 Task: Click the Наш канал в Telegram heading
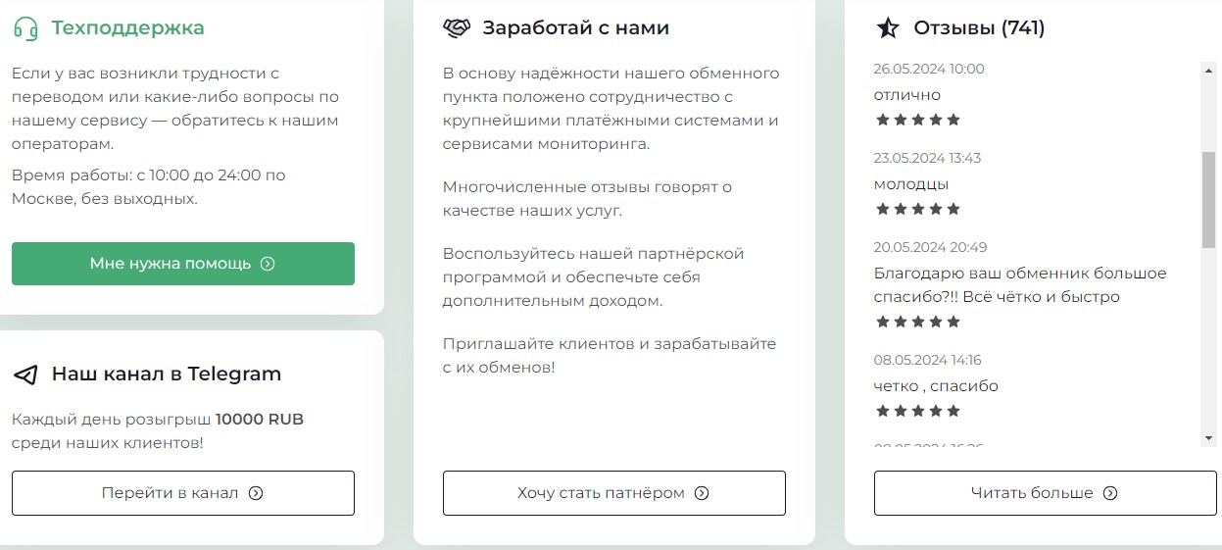coord(167,374)
